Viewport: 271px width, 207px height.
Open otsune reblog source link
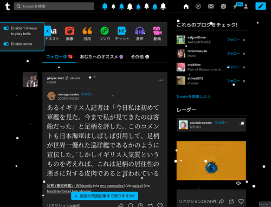pos(75,78)
